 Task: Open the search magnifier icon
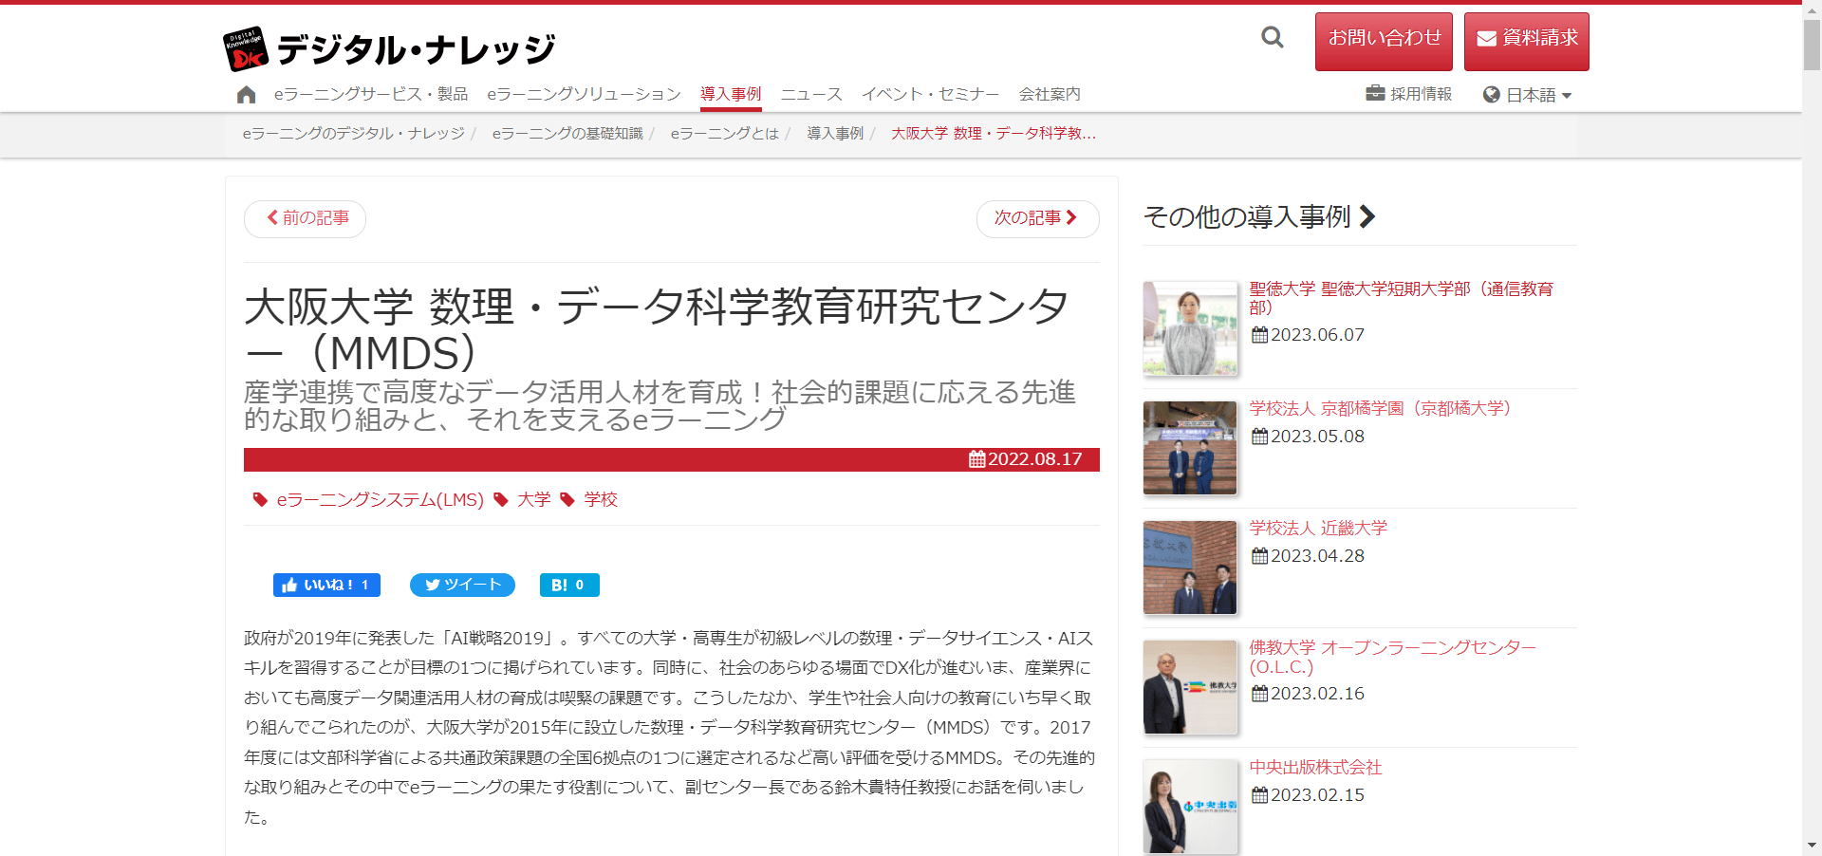click(1273, 37)
